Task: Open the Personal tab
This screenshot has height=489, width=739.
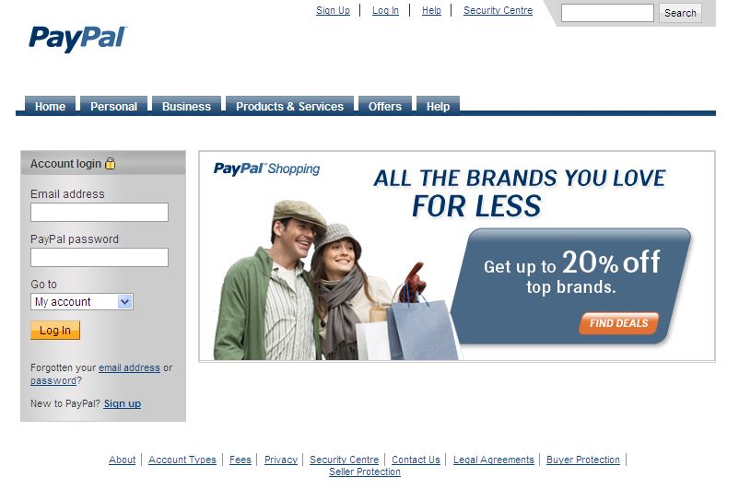Action: 114,106
